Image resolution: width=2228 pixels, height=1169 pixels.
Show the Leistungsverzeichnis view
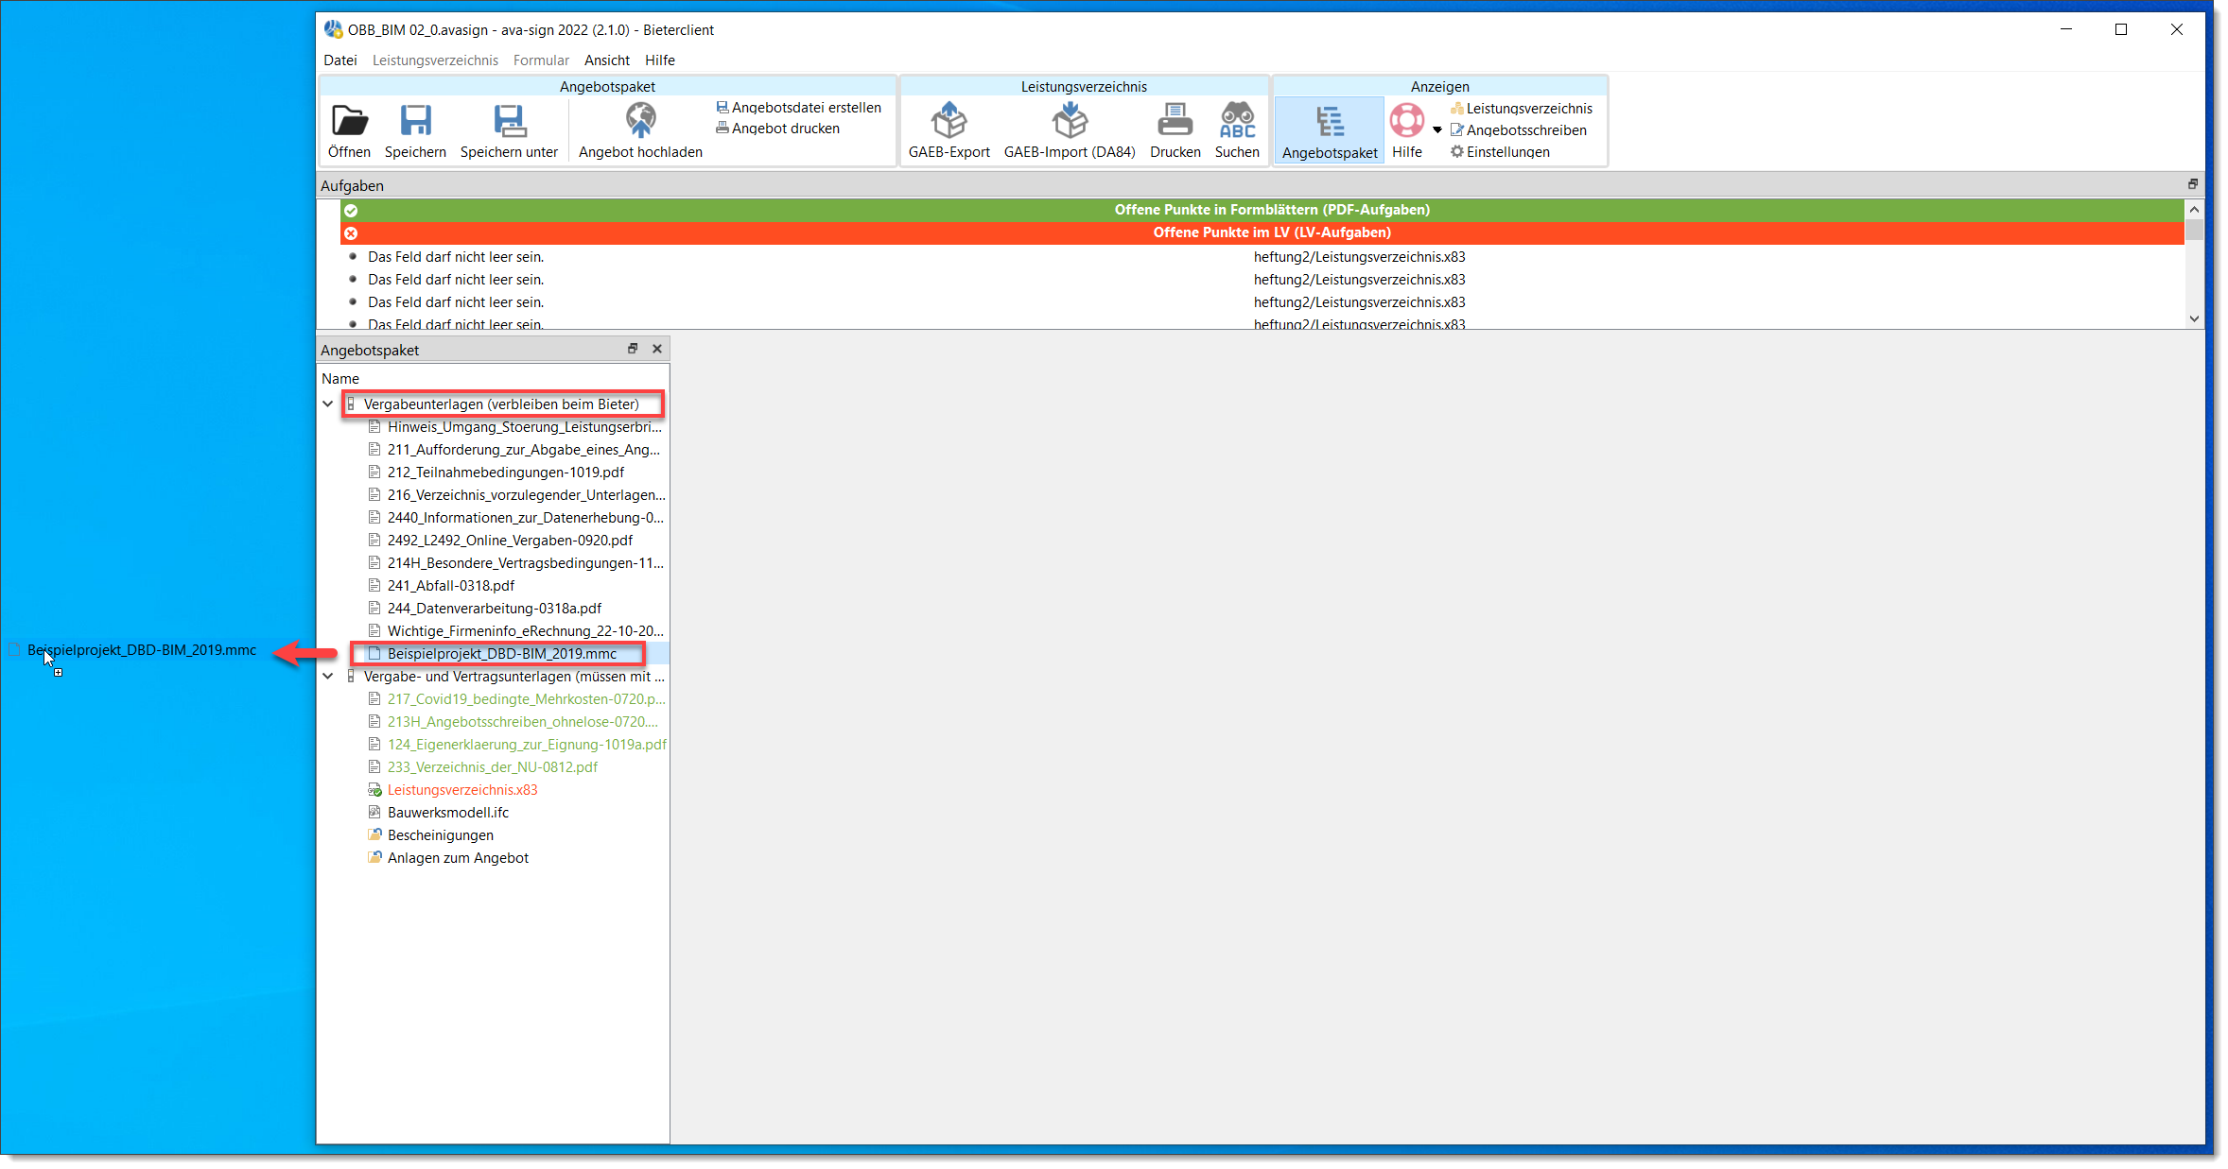point(1522,109)
